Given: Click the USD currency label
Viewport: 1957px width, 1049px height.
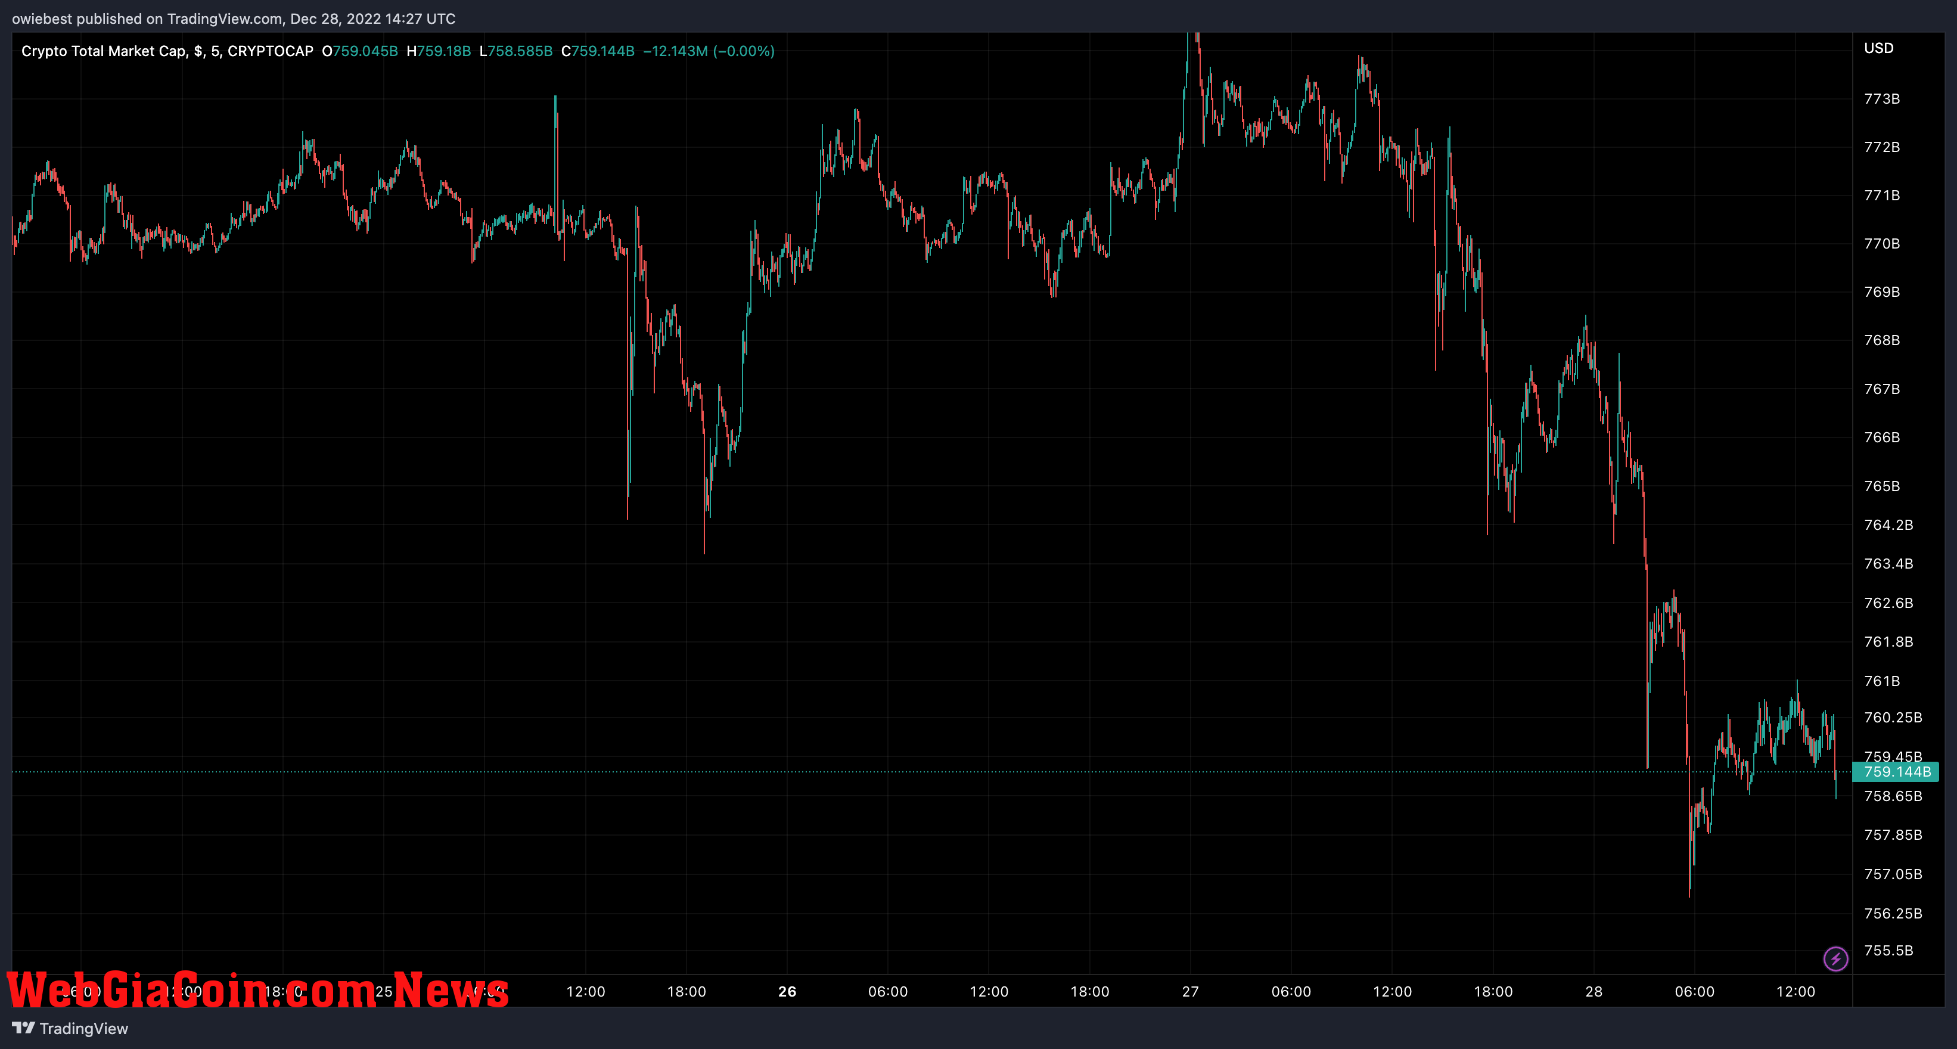Looking at the screenshot, I should click(1878, 48).
